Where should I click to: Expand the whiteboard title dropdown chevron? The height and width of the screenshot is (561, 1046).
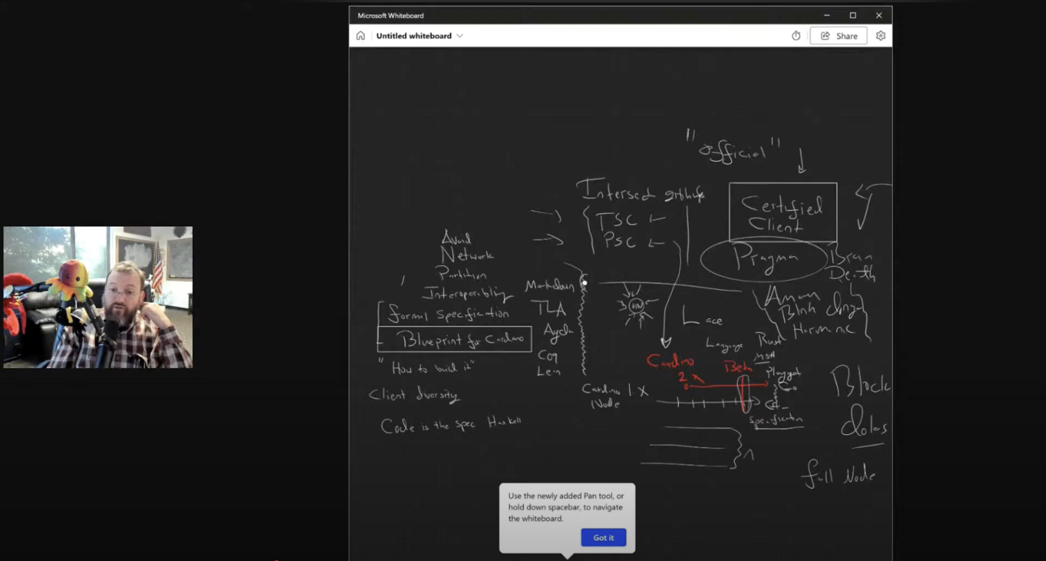pyautogui.click(x=460, y=36)
